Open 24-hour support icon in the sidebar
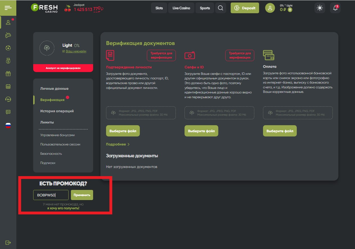Image resolution: width=355 pixels, height=249 pixels. tap(8, 99)
